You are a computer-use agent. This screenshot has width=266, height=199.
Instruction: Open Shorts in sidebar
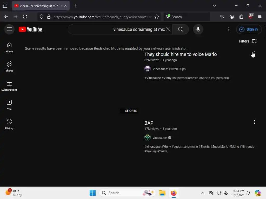point(9,67)
